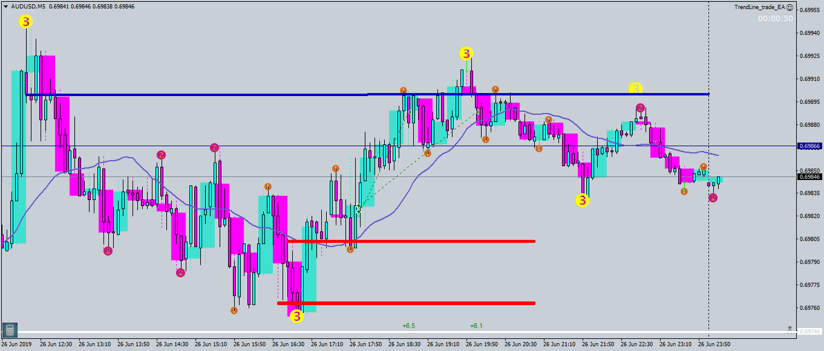Select the lower red support line
Viewport: 824px width, 351px height.
point(407,303)
